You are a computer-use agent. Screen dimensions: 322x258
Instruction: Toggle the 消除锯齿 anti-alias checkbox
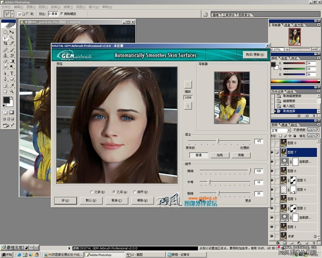tap(62, 14)
